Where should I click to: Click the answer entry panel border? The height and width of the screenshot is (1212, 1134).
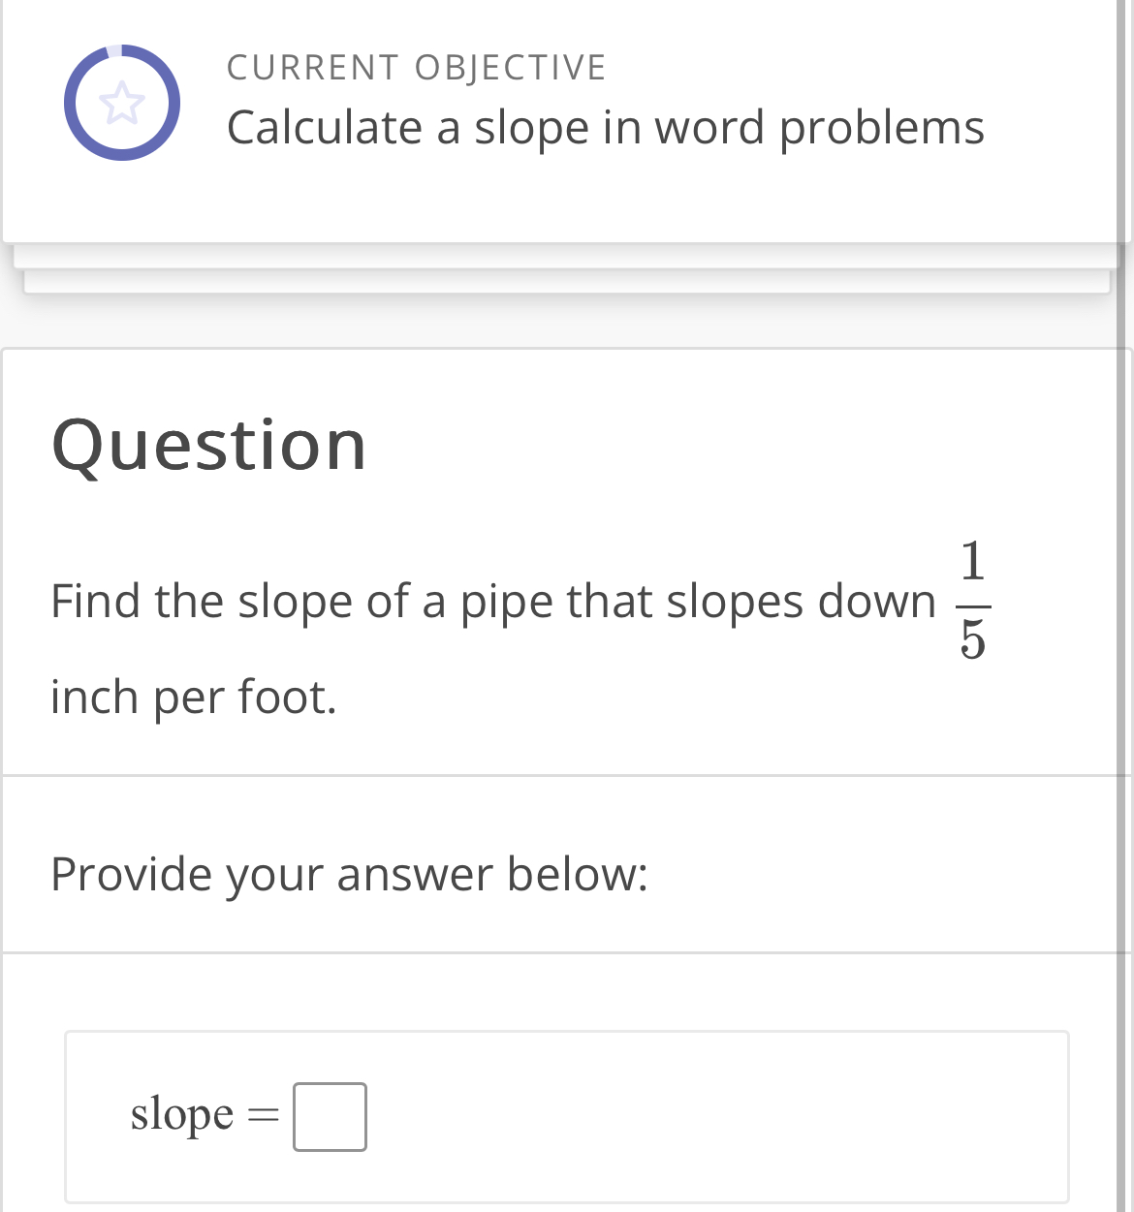point(582,1034)
